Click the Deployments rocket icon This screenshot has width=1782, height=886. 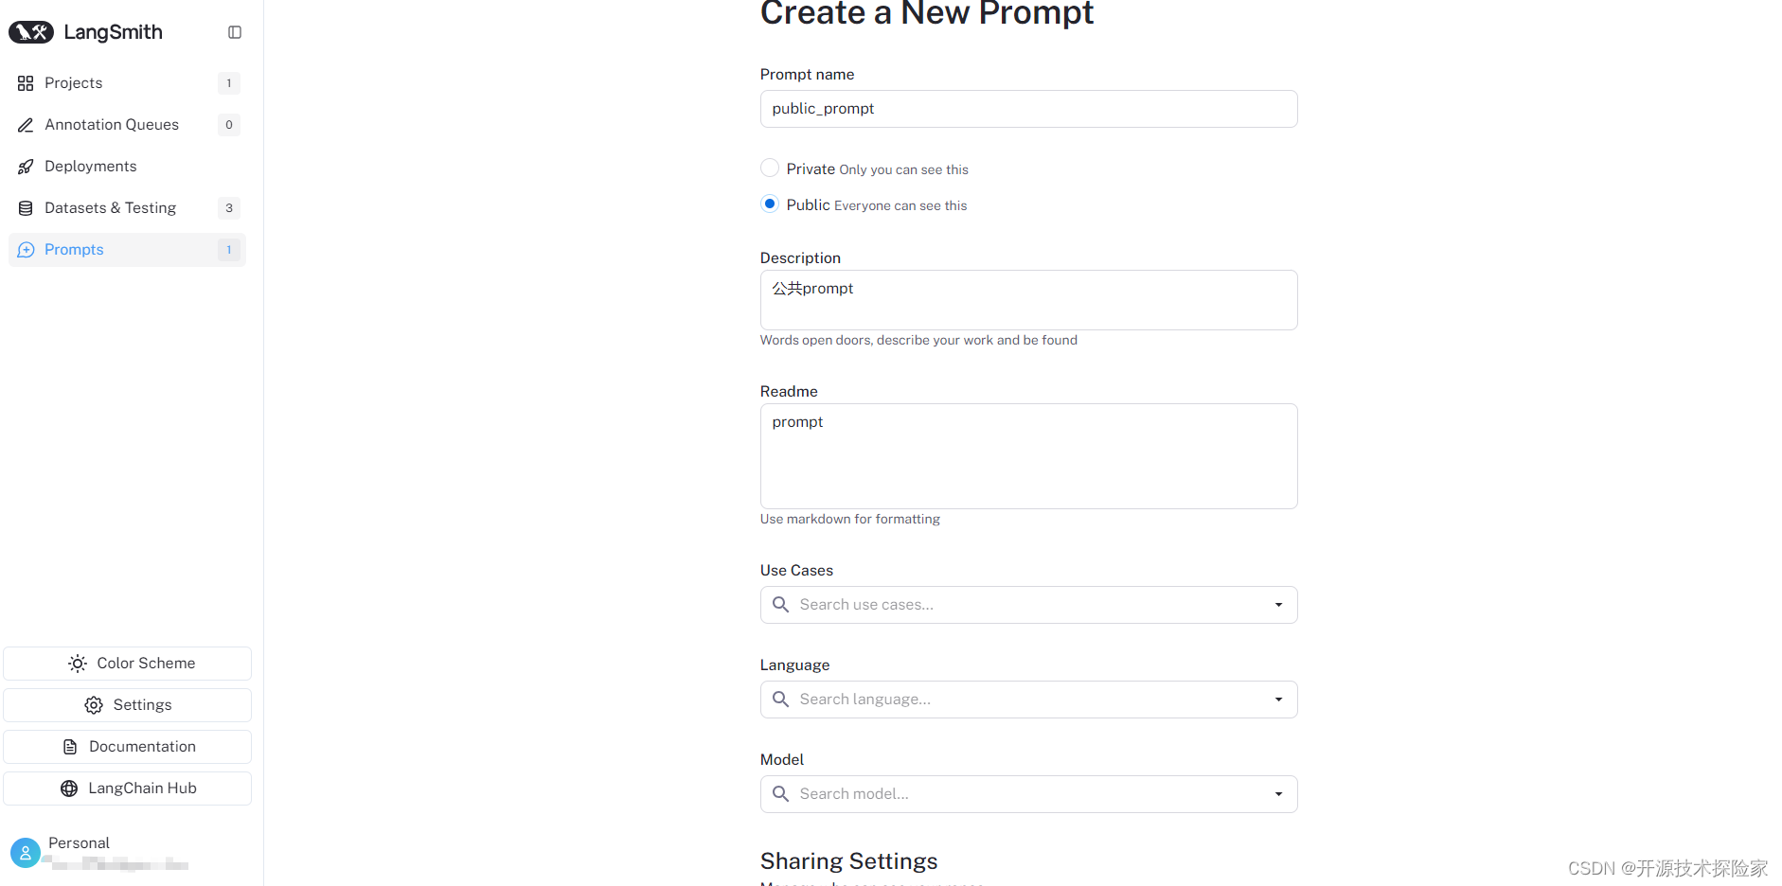tap(26, 167)
